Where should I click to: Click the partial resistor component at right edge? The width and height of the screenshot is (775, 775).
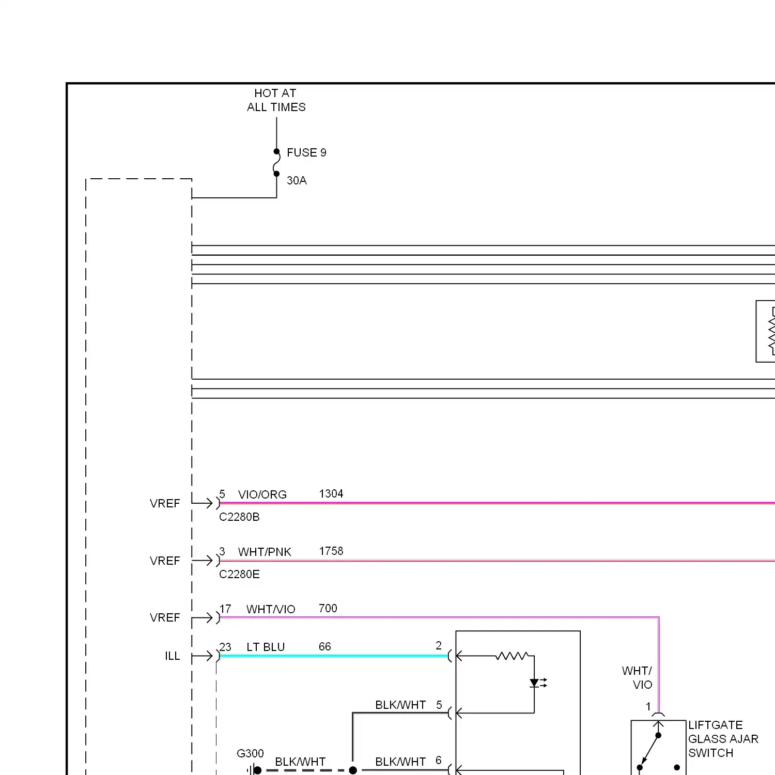point(766,331)
